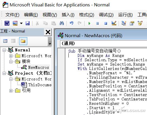147x115 pixels.
Task: Click View Code button in project pane
Action: click(5, 41)
